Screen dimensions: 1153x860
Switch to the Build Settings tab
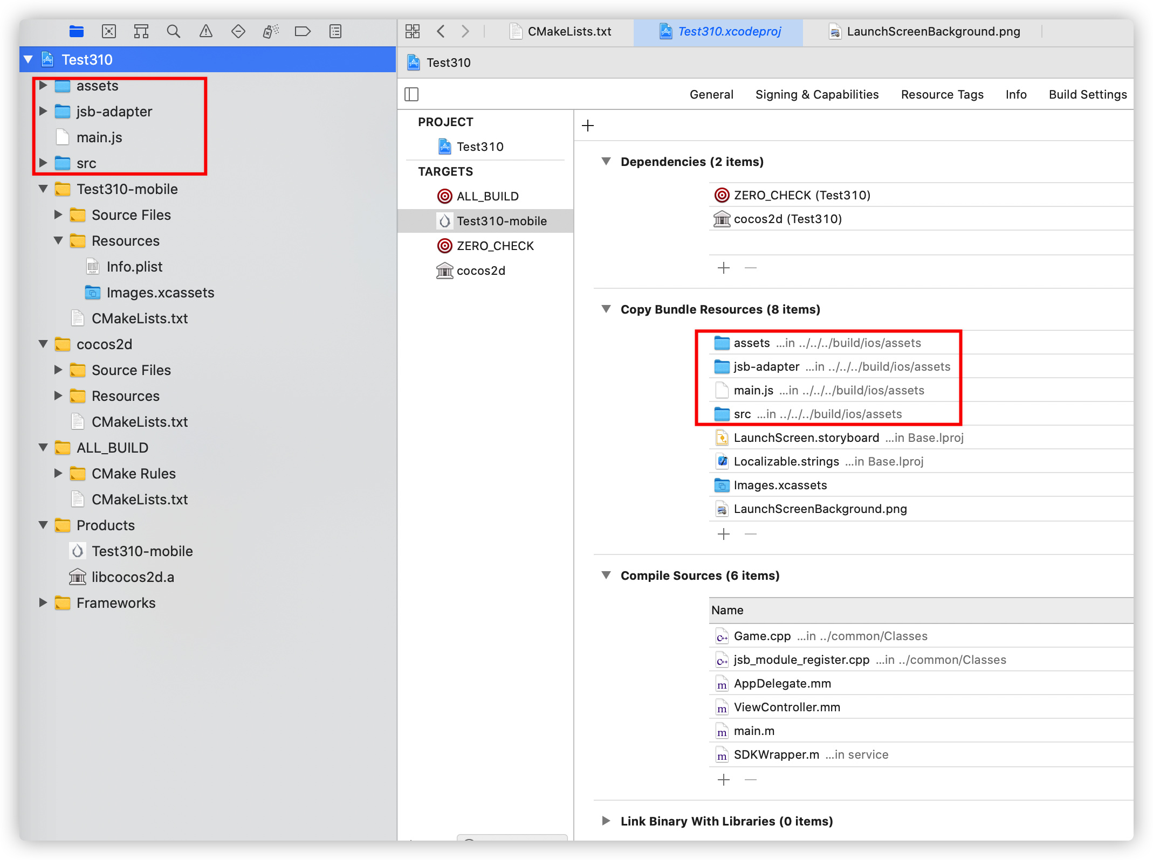coord(1087,94)
